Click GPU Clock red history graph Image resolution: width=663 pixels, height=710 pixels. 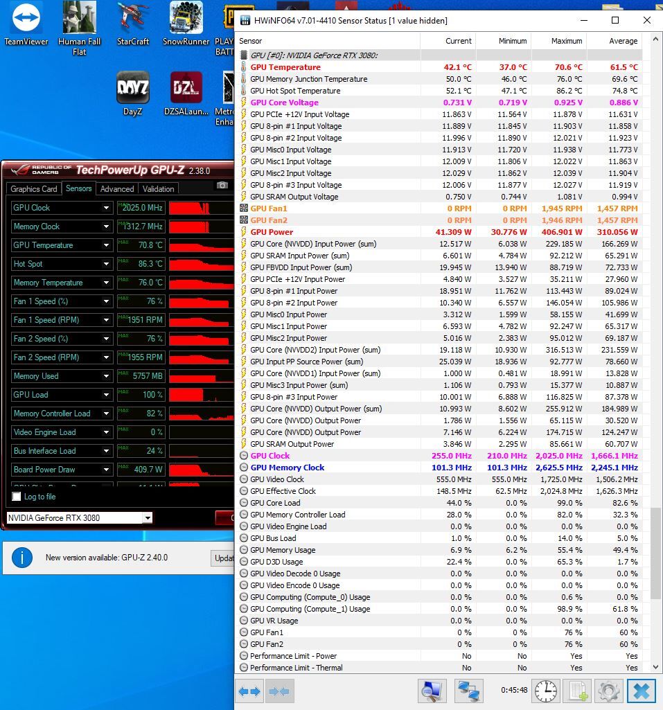tap(202, 208)
